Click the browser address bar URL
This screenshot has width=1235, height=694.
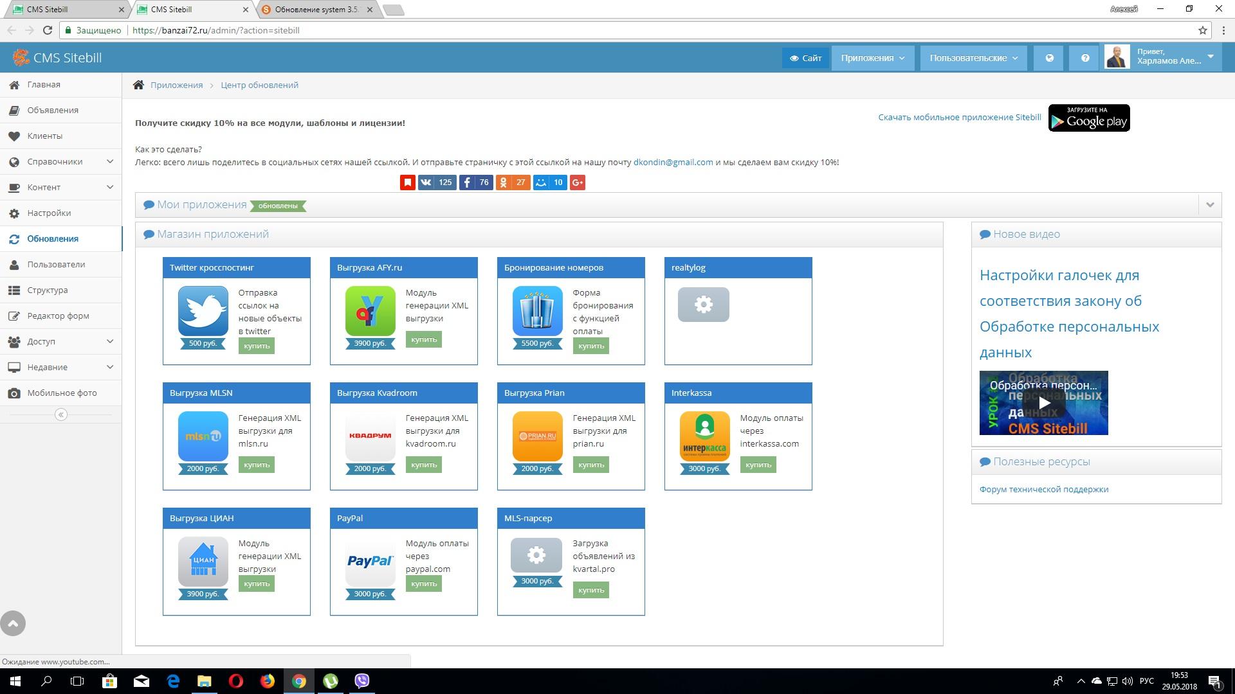tap(215, 30)
